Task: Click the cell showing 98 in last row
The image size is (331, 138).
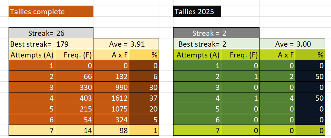Action: point(111,131)
